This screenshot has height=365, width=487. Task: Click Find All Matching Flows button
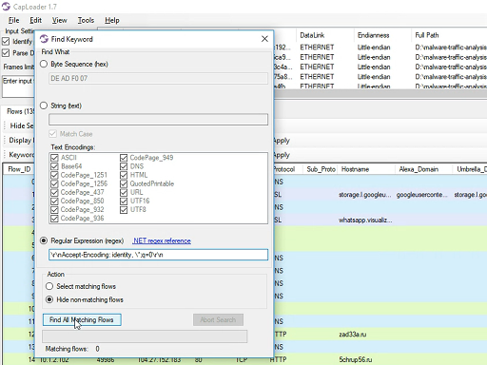coord(82,319)
